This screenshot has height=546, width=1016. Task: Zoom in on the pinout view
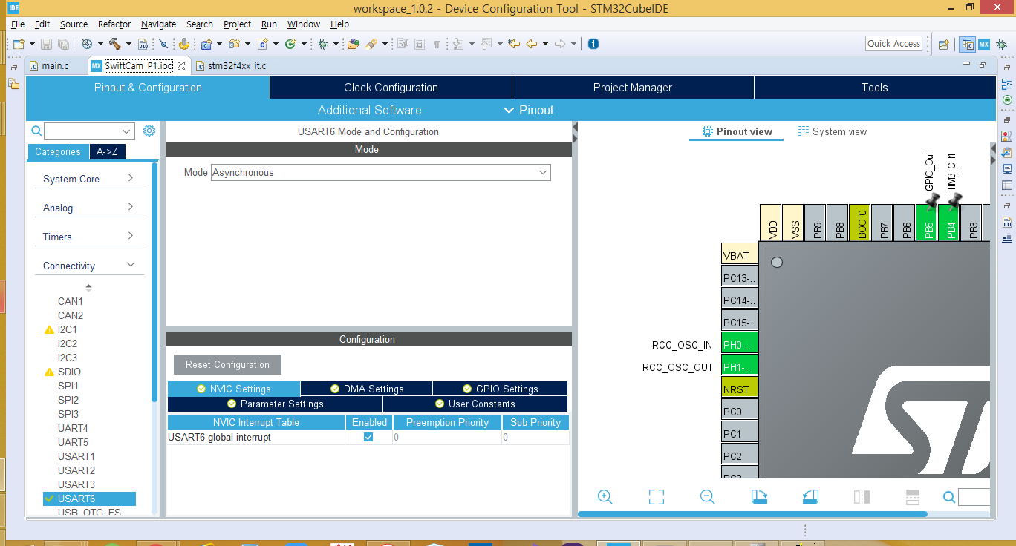(x=605, y=497)
